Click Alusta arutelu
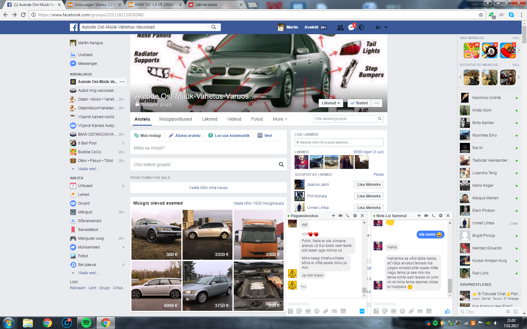 tap(185, 136)
